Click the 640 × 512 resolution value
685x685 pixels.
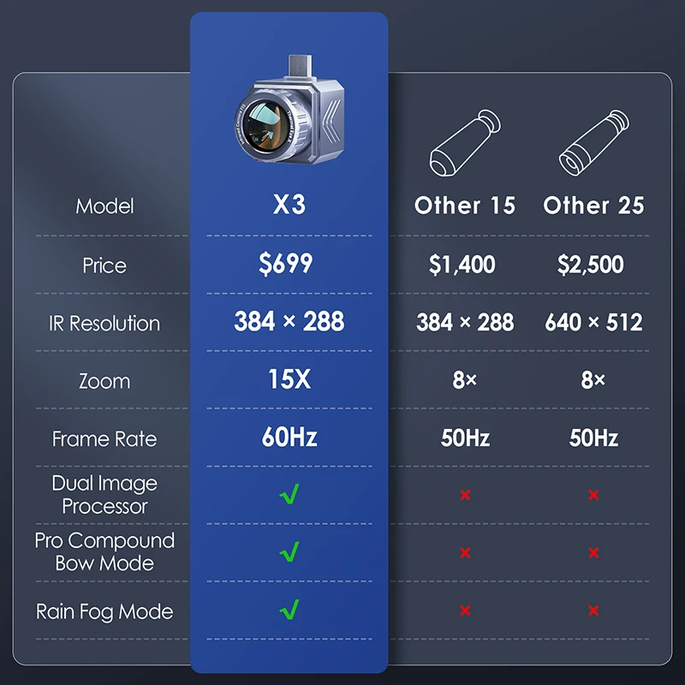[593, 322]
